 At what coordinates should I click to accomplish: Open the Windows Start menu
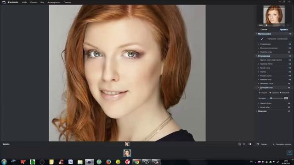4,162
